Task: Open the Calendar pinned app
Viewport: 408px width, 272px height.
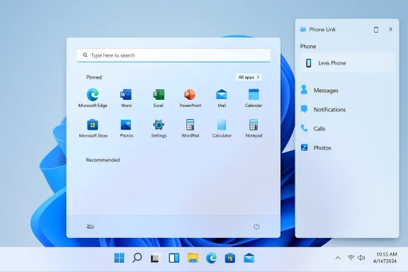Action: (x=254, y=98)
